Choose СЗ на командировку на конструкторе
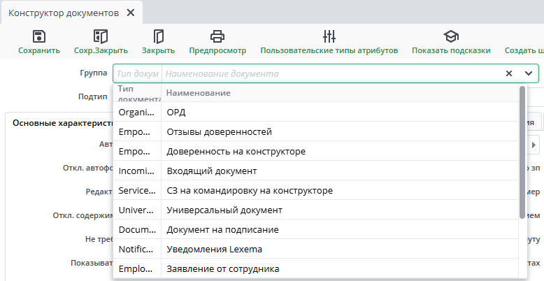The height and width of the screenshot is (281, 544). click(x=249, y=190)
